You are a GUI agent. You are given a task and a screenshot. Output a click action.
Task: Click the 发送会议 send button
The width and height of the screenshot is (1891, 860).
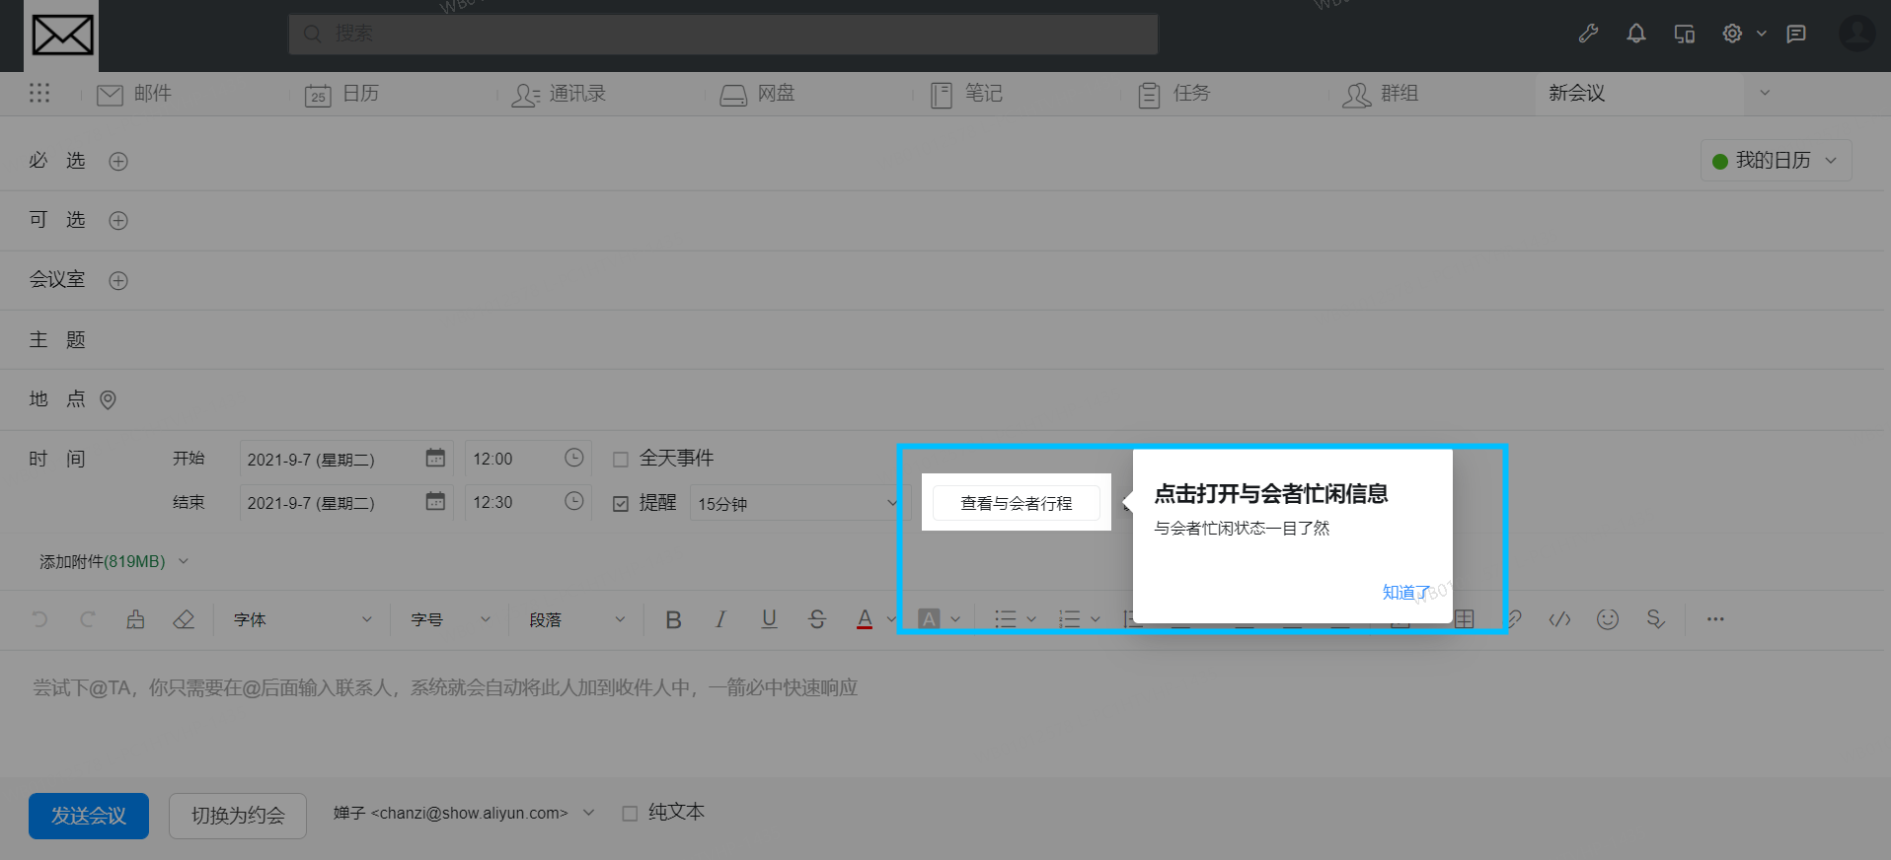(x=89, y=816)
